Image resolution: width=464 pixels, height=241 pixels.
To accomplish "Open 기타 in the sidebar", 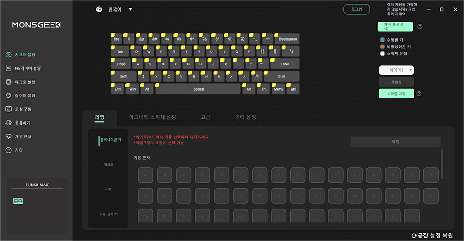I will 14,150.
